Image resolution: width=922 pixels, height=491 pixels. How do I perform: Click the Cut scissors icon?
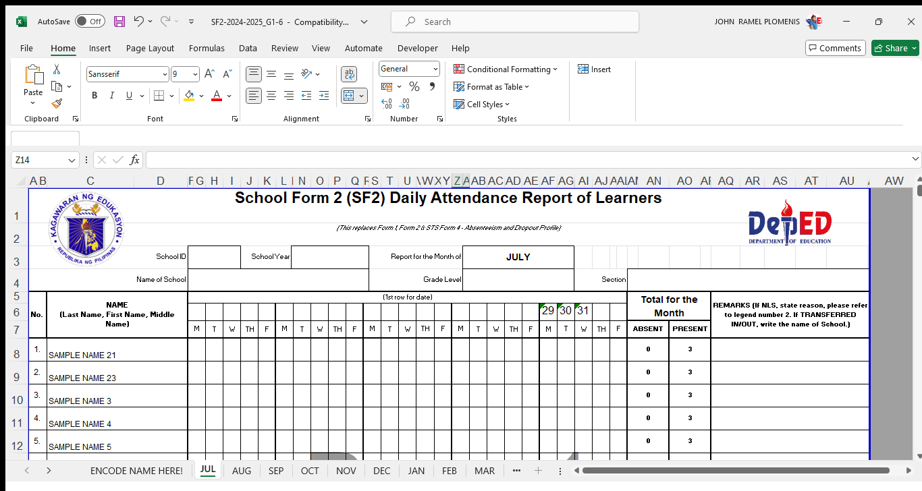click(57, 69)
